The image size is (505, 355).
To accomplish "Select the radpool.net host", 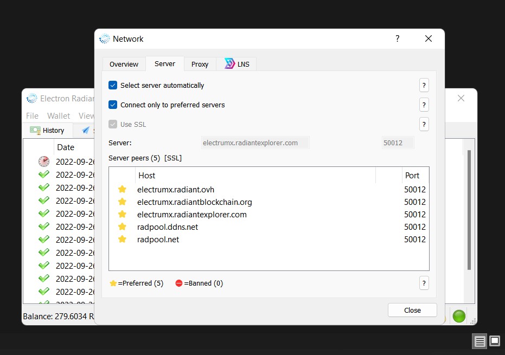I will (x=158, y=240).
